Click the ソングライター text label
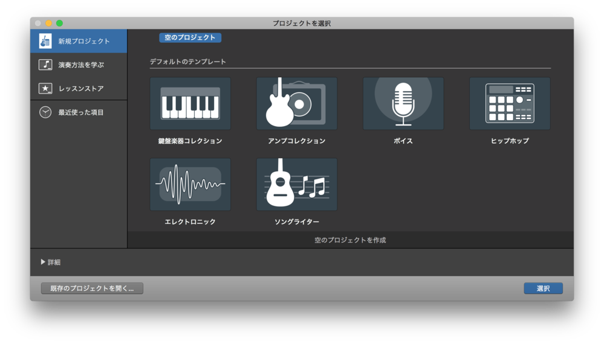 tap(297, 221)
